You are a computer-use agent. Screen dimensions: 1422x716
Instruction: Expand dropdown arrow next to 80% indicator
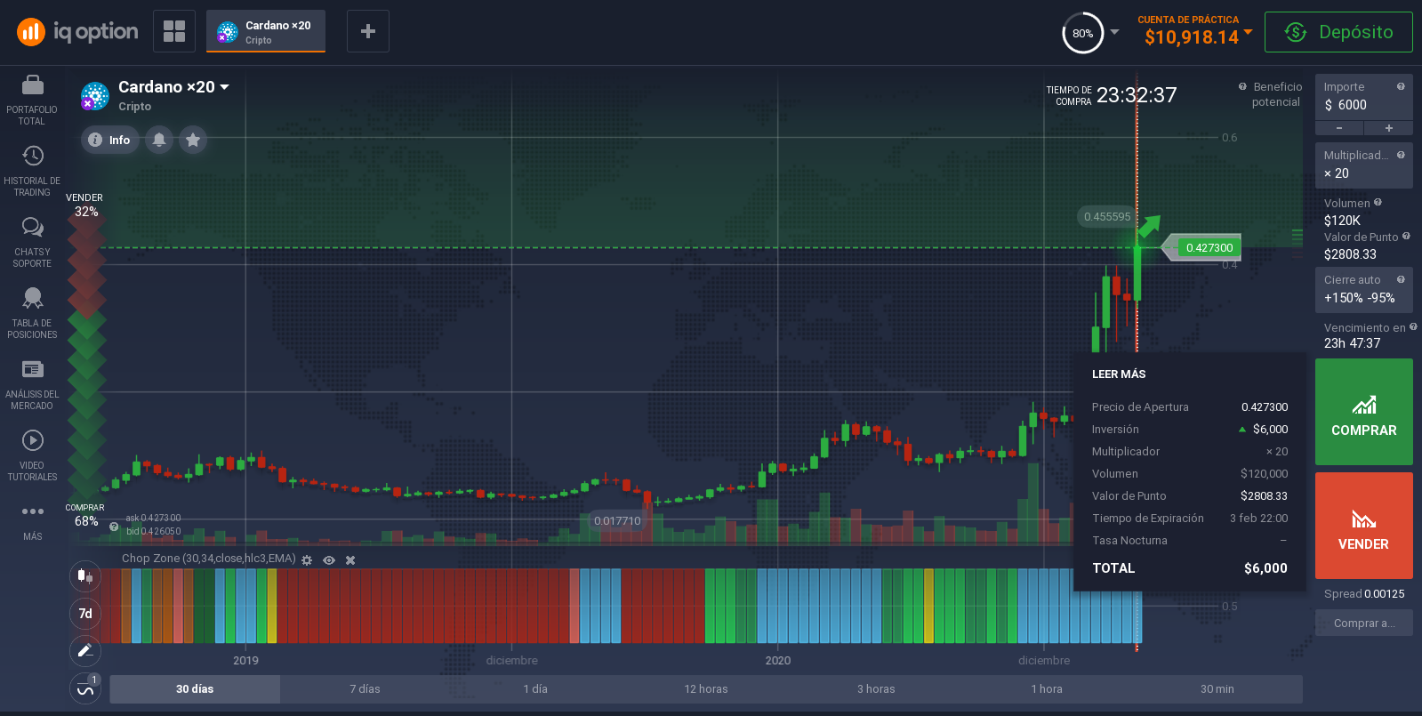[1114, 32]
